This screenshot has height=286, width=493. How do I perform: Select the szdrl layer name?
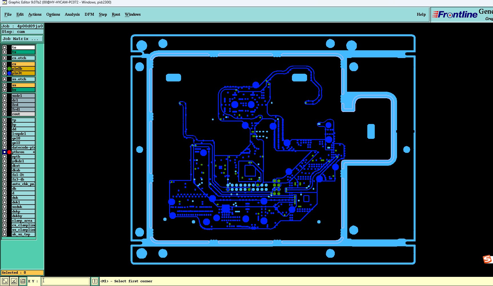[x=23, y=96]
